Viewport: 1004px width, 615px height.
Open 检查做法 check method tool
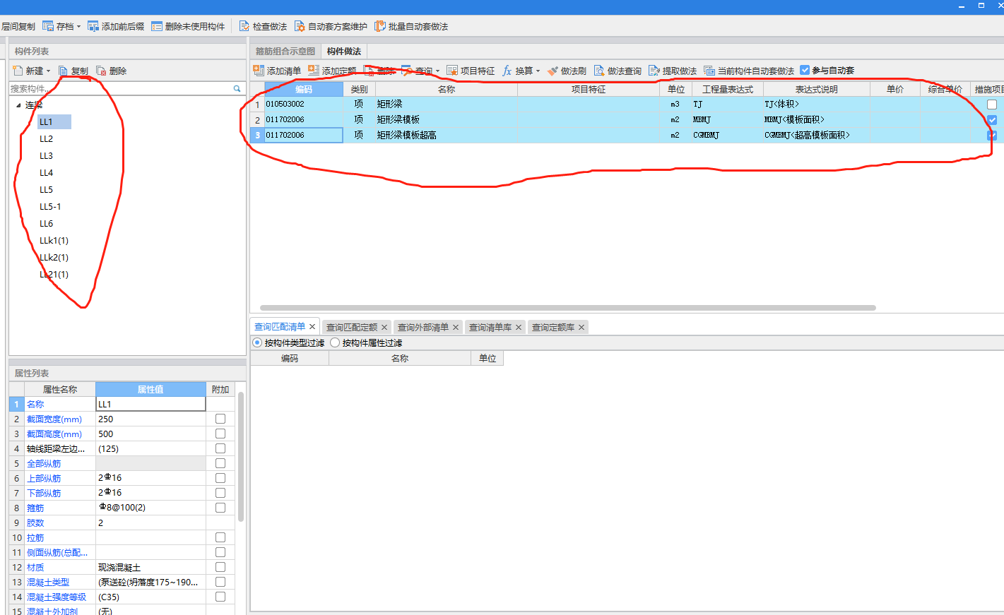263,26
